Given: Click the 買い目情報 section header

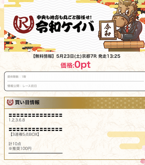Looking at the screenshot, I should click(75, 103).
